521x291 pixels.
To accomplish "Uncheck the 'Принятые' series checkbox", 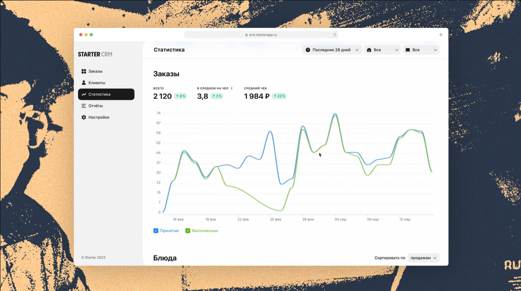I will (156, 231).
